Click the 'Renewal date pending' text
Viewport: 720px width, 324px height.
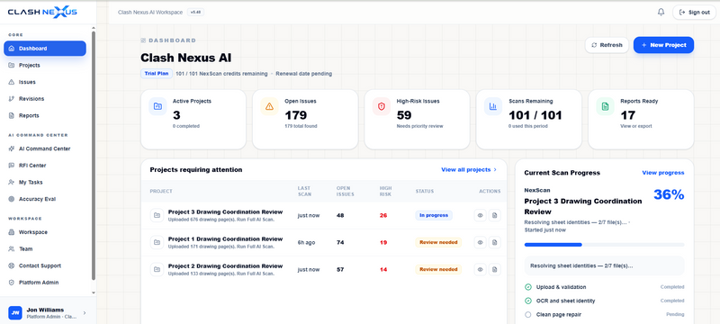point(303,74)
